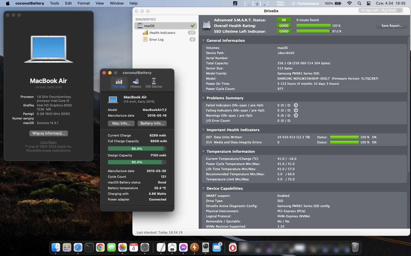Click the drive icon in DriveDx header

tap(206, 25)
